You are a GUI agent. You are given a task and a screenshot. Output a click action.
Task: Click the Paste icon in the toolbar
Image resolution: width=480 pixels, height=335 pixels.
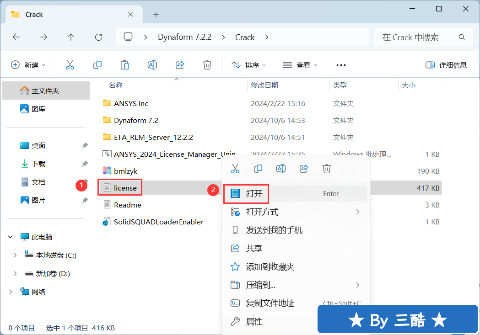125,65
